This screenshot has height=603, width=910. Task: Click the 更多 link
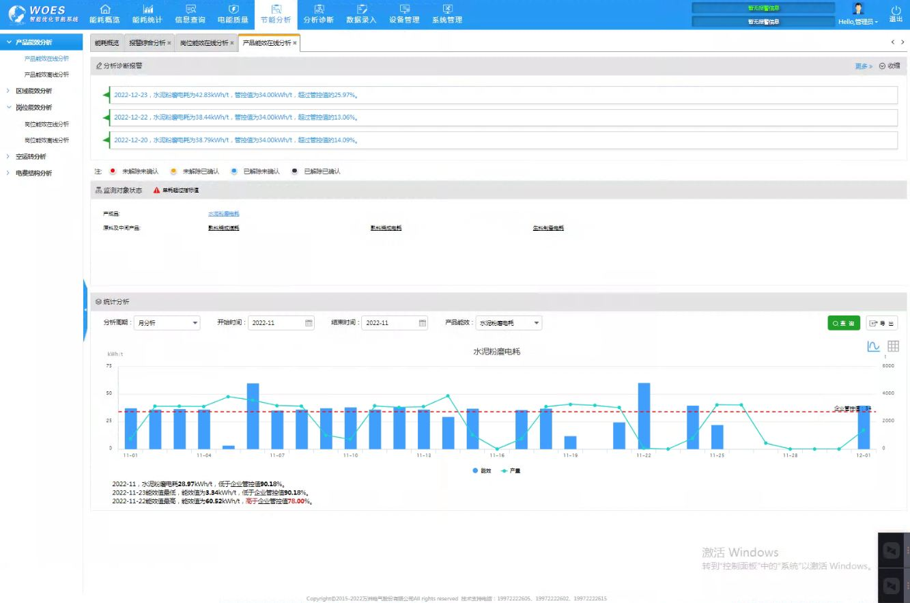(x=864, y=66)
